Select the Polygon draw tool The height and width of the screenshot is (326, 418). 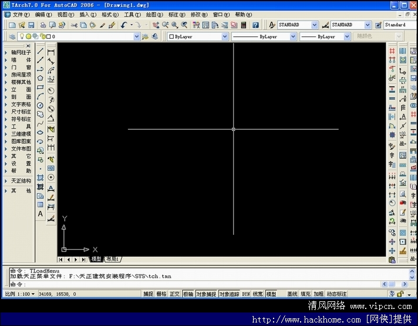click(x=41, y=78)
